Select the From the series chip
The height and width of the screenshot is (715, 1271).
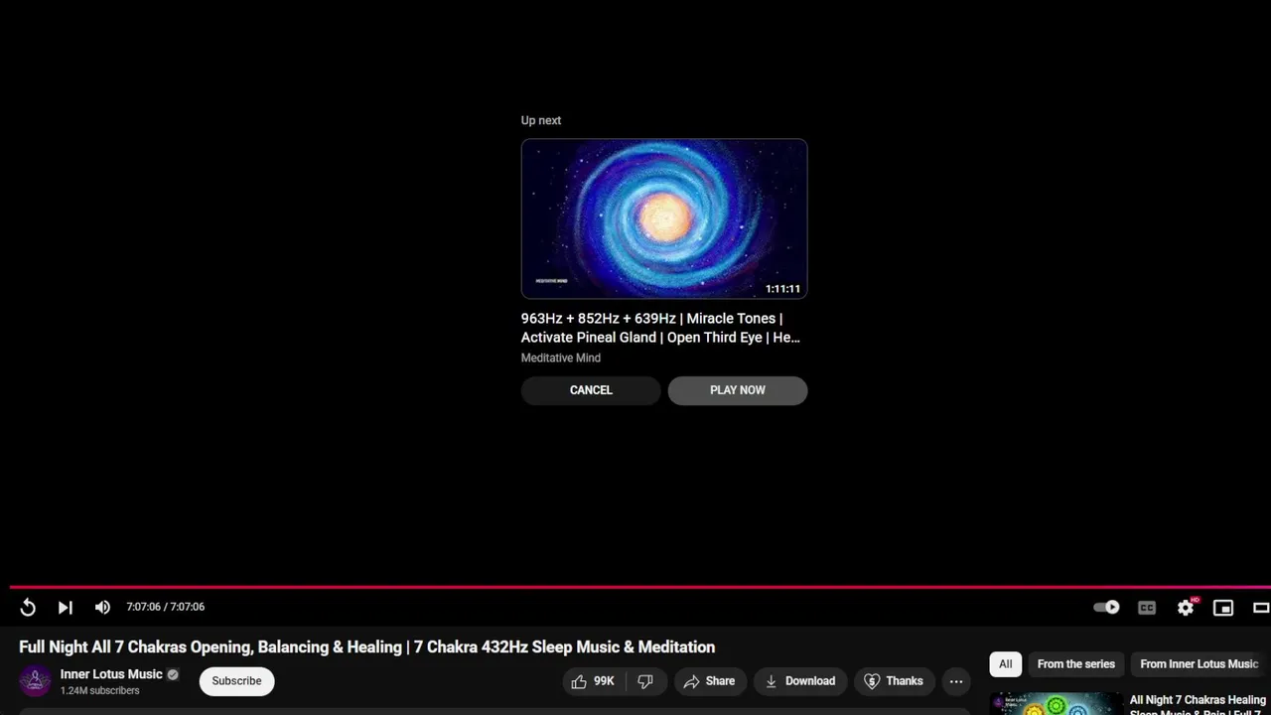[x=1076, y=664]
